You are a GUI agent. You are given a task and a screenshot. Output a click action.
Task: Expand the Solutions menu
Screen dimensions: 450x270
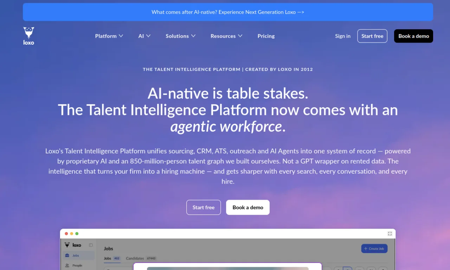coord(181,36)
